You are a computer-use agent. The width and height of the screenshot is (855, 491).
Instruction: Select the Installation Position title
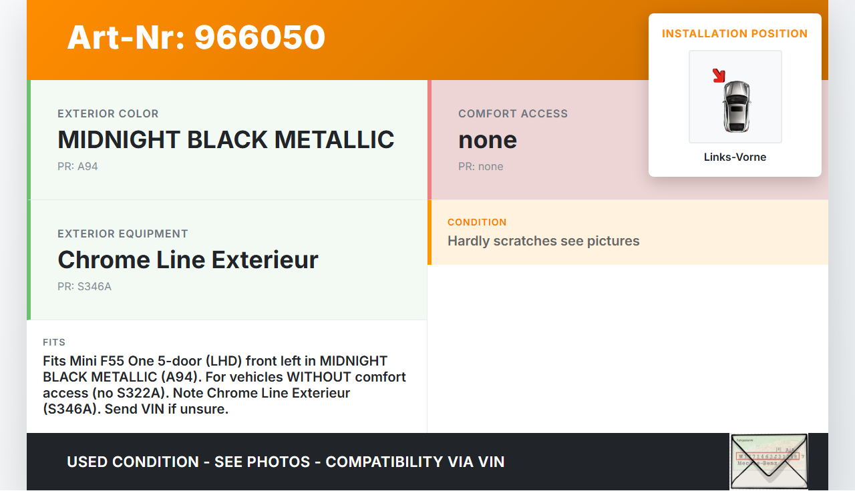tap(735, 33)
